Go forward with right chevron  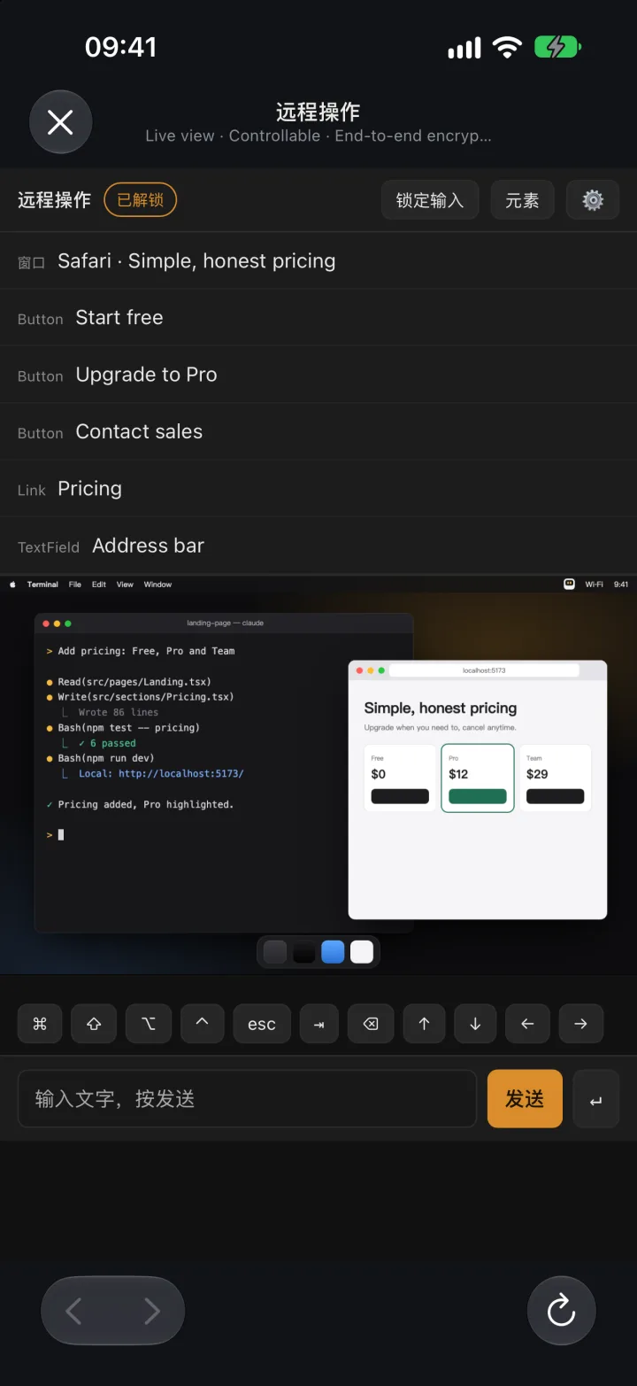pos(152,1311)
